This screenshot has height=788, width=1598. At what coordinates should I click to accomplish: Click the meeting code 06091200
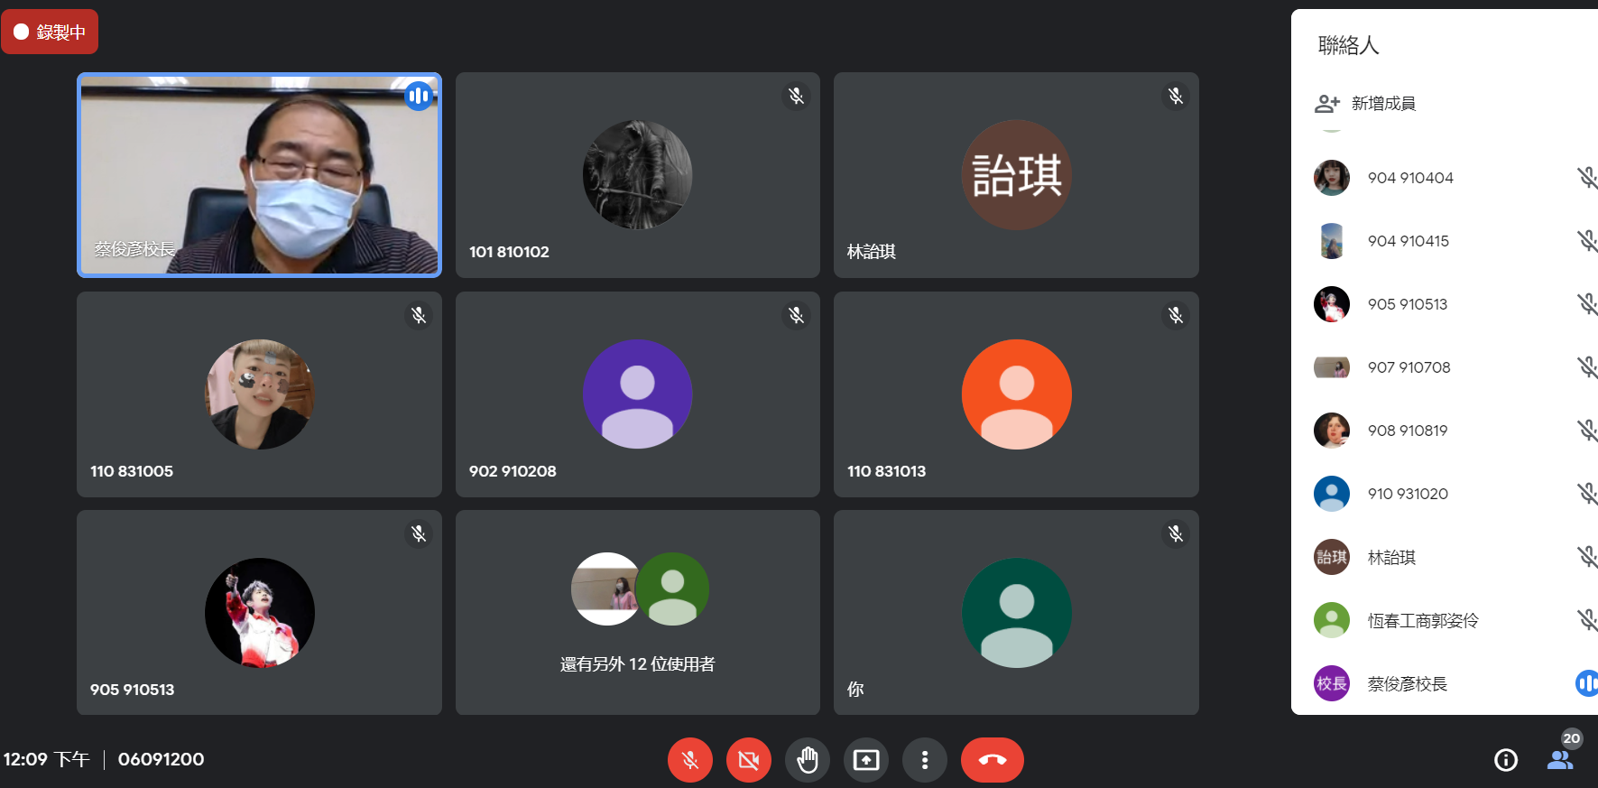[161, 759]
